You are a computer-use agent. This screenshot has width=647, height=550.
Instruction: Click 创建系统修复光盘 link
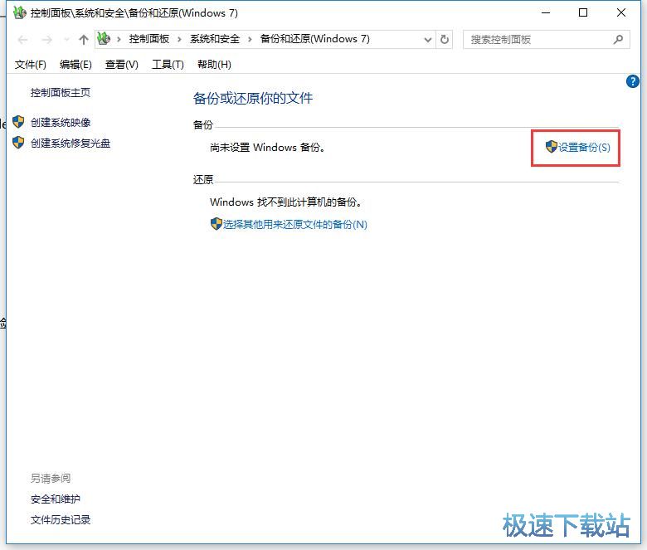(71, 144)
